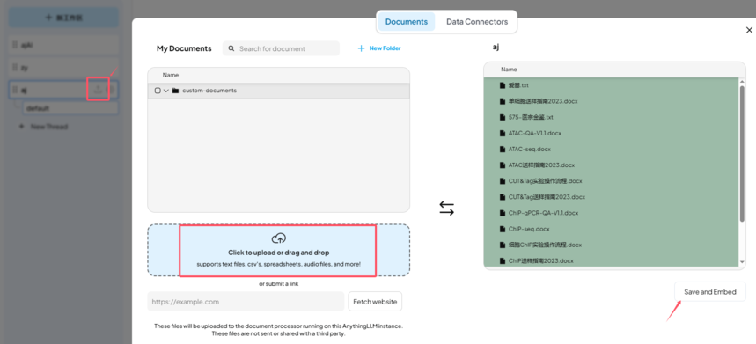Click the custom-documents folder icon
This screenshot has height=344, width=756.
coord(175,91)
